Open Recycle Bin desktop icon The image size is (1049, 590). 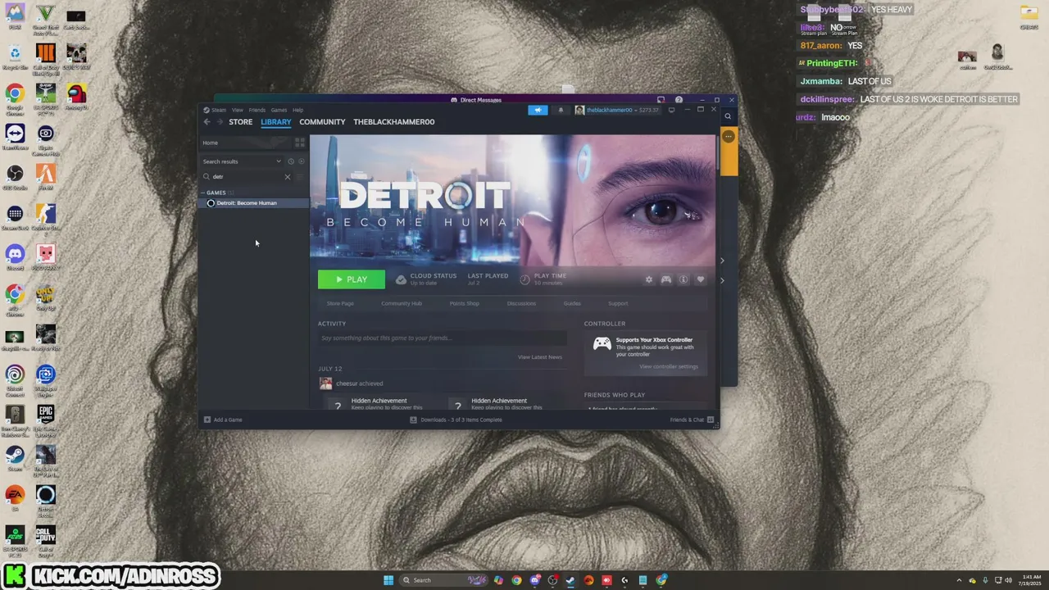click(15, 57)
